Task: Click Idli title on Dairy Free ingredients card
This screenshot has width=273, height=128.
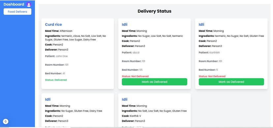Action: coord(48,99)
